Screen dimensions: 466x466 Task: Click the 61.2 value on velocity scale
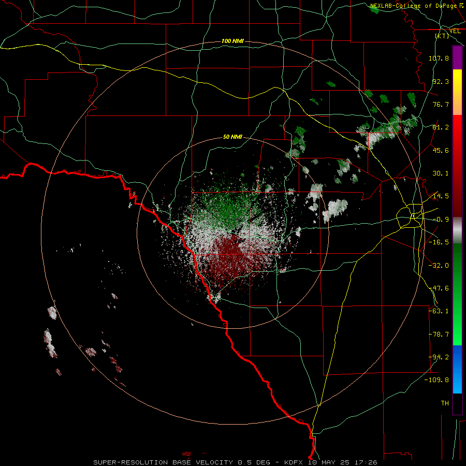click(441, 127)
